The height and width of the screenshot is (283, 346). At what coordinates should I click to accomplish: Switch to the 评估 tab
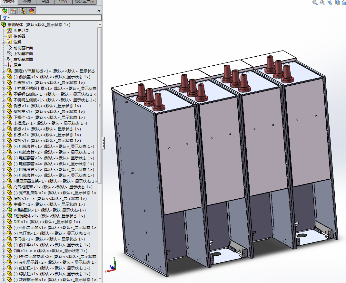pyautogui.click(x=63, y=2)
